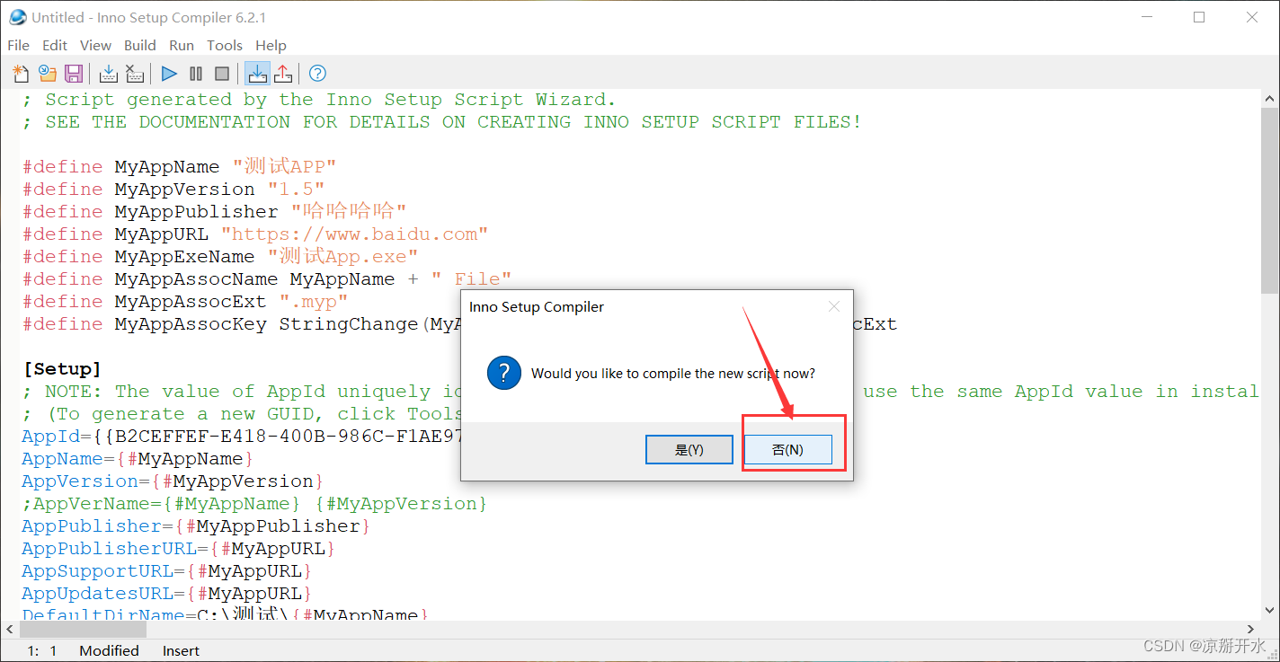The height and width of the screenshot is (662, 1280).
Task: Open the Run menu
Action: tap(182, 45)
